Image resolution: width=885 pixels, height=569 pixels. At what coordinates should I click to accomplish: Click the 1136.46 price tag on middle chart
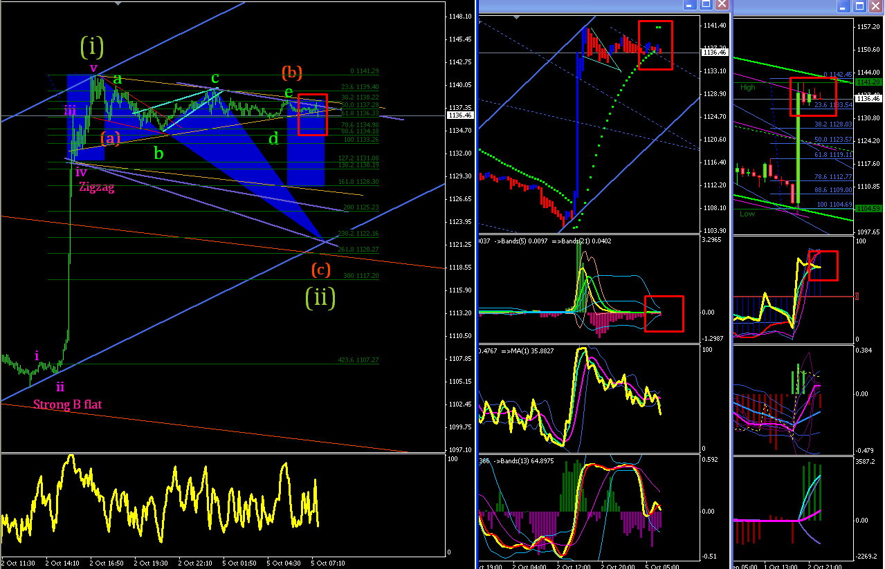(715, 53)
